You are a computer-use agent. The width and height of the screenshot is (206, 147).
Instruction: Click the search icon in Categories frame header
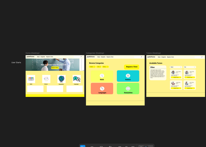pos(141,57)
